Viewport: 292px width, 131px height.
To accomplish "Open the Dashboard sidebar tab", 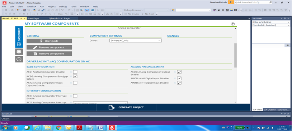I will tap(19, 37).
